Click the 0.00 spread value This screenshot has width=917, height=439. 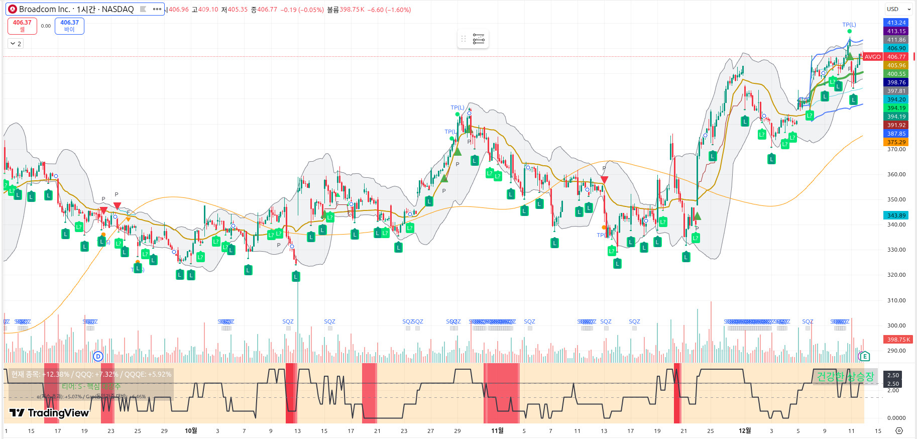coord(46,26)
